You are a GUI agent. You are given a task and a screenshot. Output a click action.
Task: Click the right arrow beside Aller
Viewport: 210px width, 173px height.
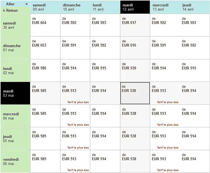point(26,4)
